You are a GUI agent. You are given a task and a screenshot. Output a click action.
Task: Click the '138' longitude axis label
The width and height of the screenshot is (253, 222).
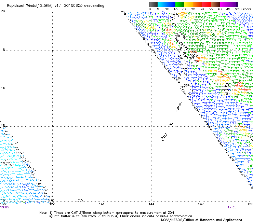coord(52,204)
